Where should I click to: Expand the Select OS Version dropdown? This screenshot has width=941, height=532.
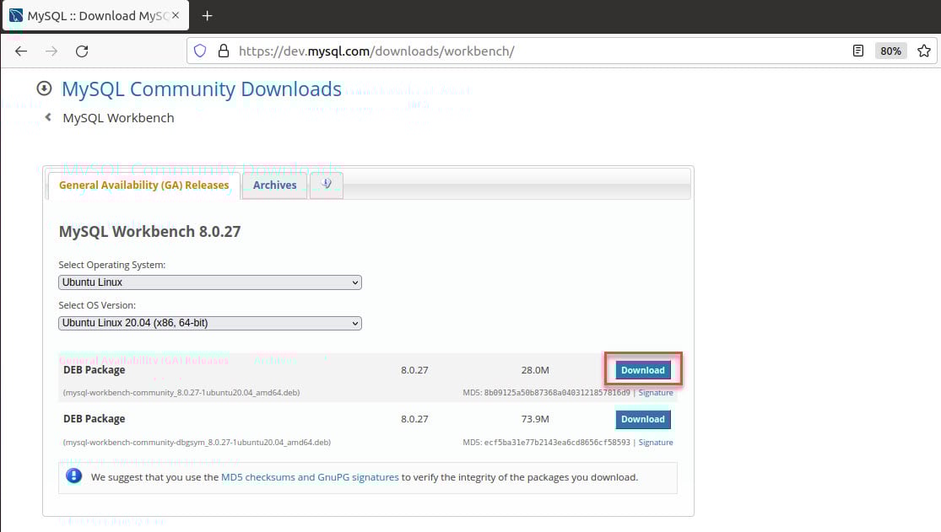pyautogui.click(x=210, y=323)
